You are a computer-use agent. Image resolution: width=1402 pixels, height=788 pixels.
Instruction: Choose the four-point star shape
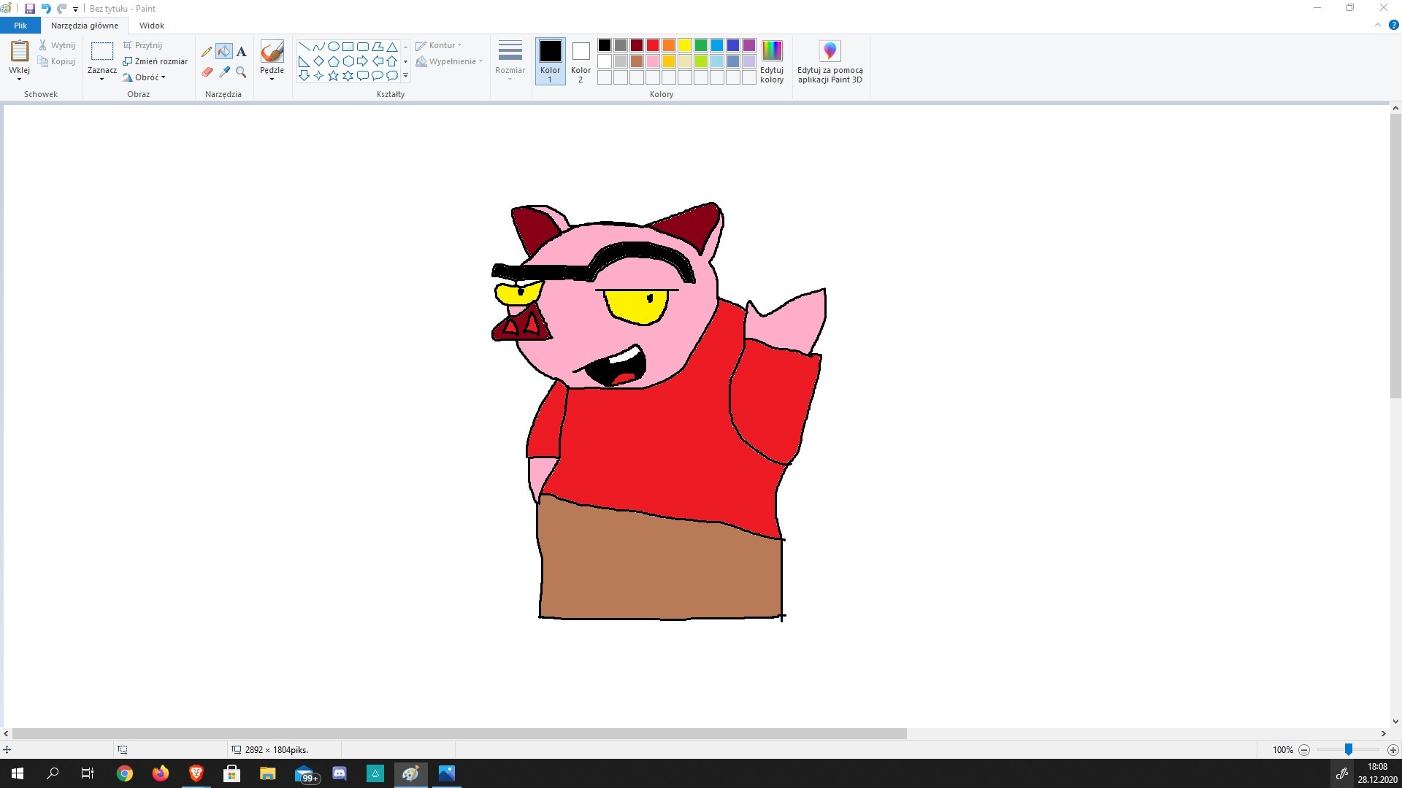pos(318,76)
